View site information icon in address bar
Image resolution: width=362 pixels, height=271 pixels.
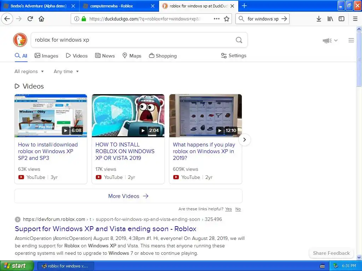click(x=76, y=19)
